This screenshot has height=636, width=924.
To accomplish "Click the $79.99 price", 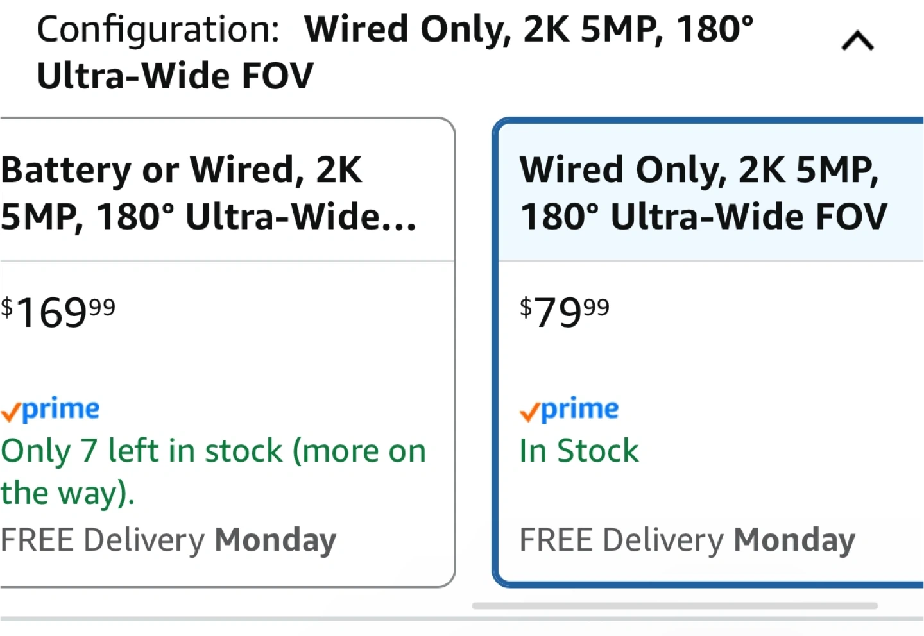I will pos(565,312).
